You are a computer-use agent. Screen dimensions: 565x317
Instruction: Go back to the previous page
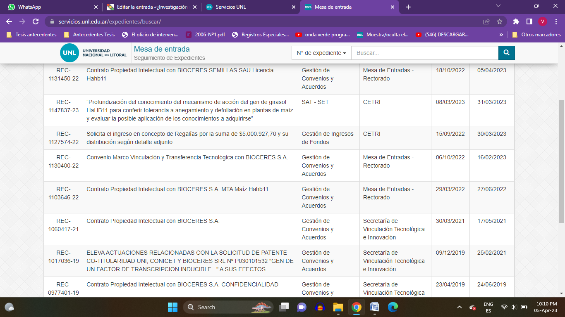[9, 21]
